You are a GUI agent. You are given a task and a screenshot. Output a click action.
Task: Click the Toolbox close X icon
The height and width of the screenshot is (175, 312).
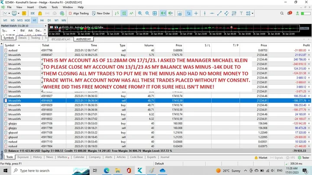[2, 44]
